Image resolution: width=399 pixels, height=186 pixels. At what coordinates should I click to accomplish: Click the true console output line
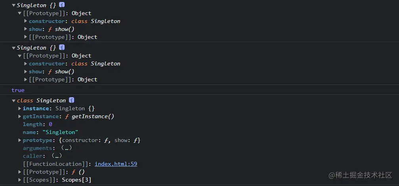[x=18, y=90]
